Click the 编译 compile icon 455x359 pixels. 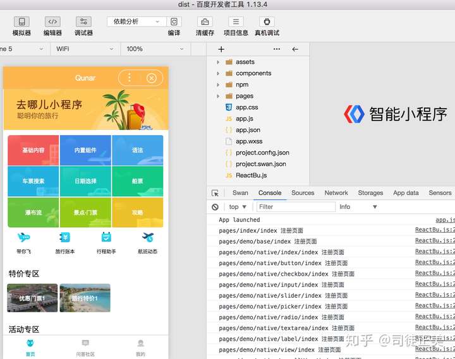[174, 21]
